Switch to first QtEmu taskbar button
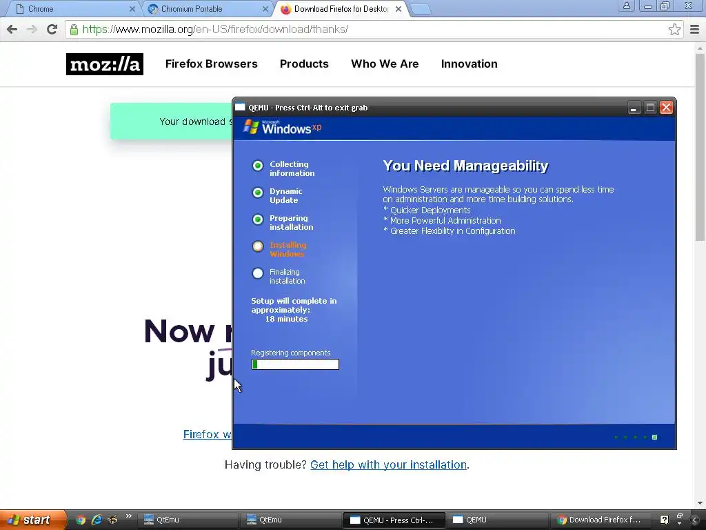The image size is (706, 530). point(187,520)
